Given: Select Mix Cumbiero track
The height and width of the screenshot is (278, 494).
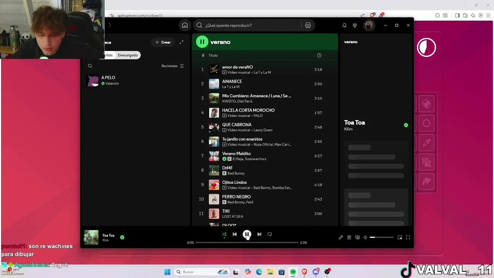Looking at the screenshot, I should click(265, 98).
